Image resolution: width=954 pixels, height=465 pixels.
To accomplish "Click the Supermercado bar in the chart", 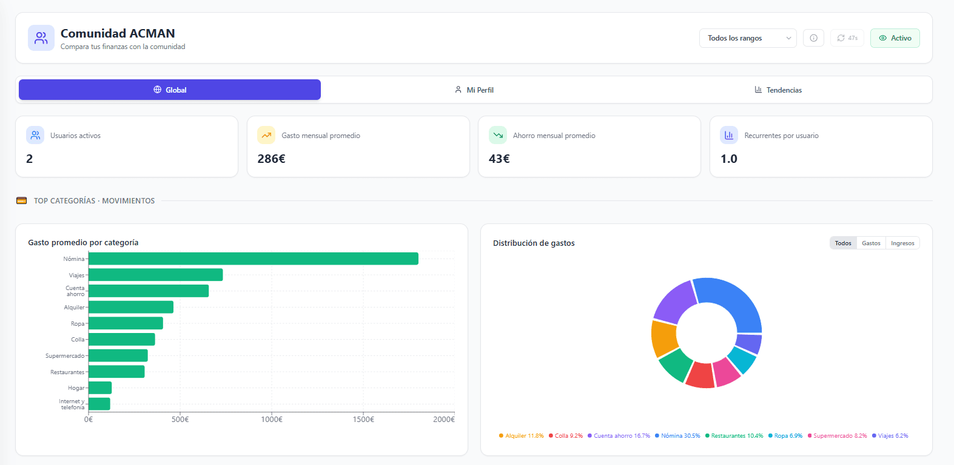I will [118, 355].
